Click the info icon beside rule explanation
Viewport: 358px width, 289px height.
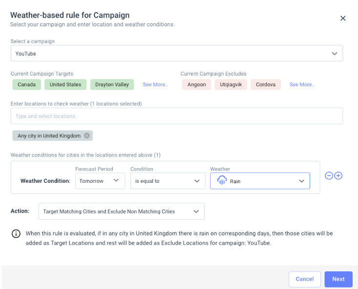pyautogui.click(x=16, y=233)
